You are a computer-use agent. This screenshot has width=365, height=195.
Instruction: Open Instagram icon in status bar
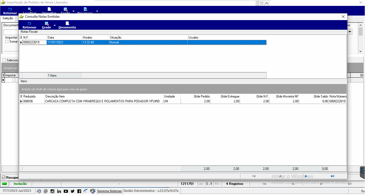[x=52, y=191]
